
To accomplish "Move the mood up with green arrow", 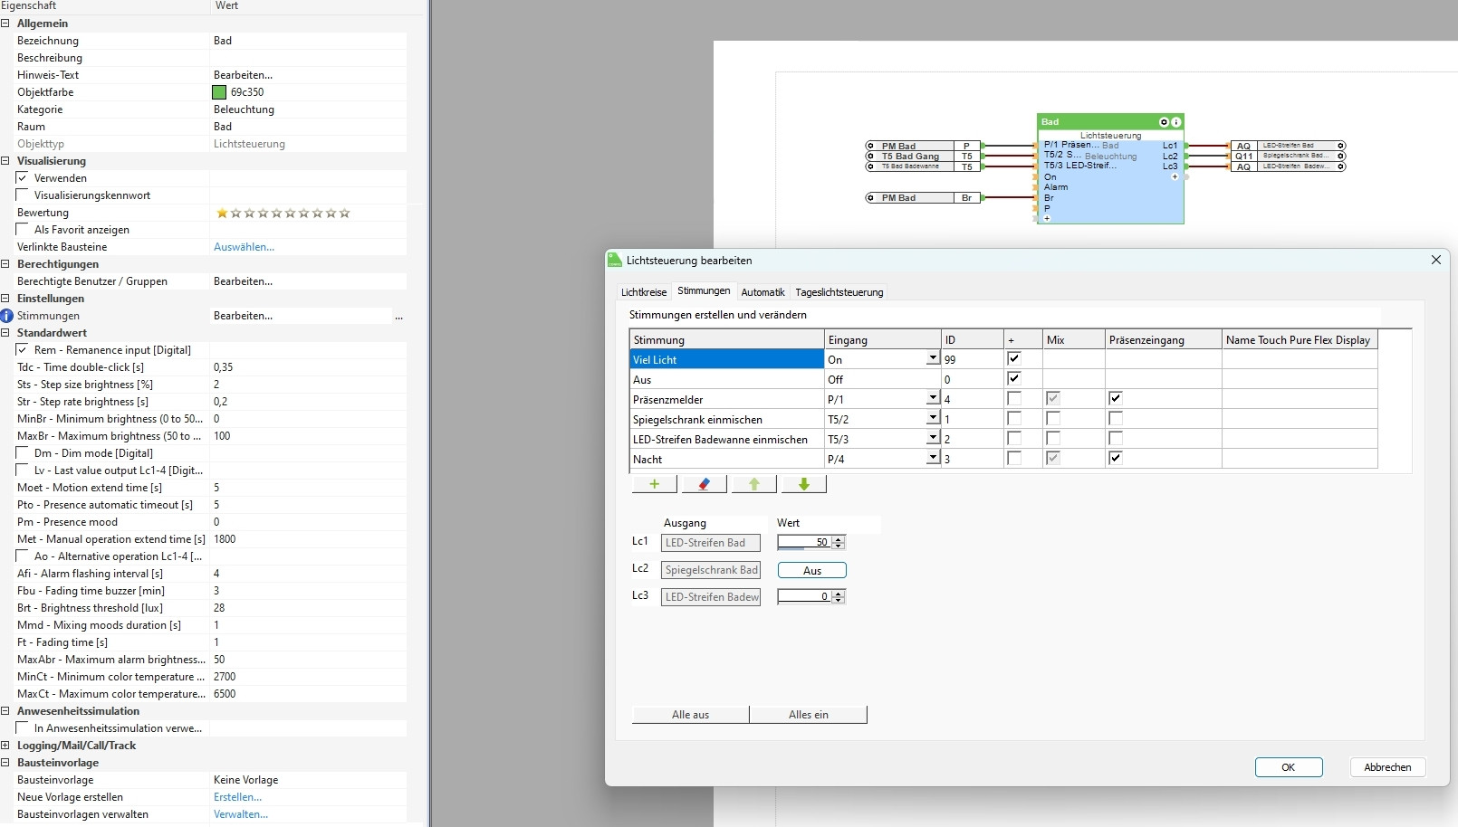I will coord(753,484).
